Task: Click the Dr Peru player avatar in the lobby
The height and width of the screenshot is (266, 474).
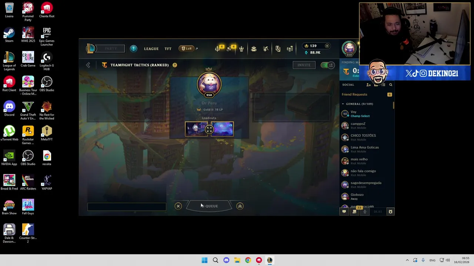Action: coord(209,83)
